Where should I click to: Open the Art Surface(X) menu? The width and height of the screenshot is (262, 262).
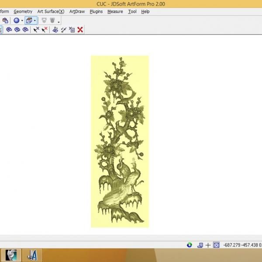(x=51, y=11)
